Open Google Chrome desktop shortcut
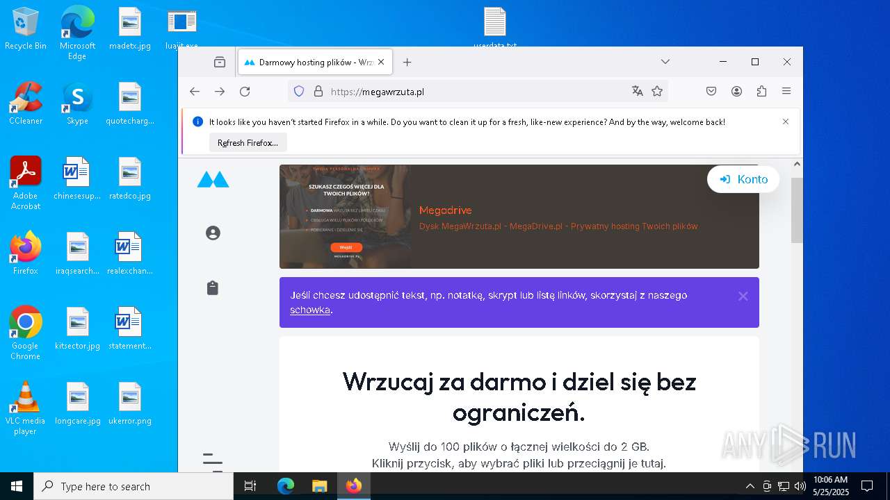Screen dimensions: 890x500 [26, 333]
